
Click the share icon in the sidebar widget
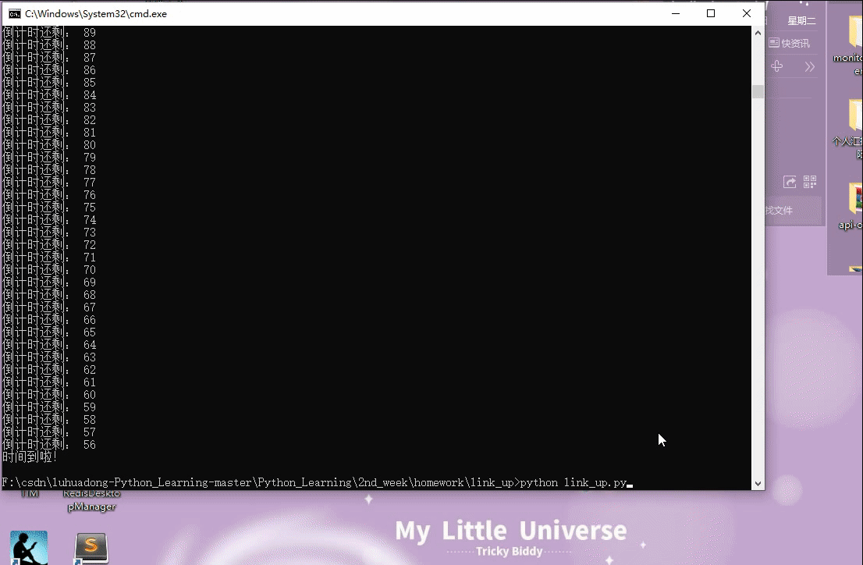tap(789, 181)
